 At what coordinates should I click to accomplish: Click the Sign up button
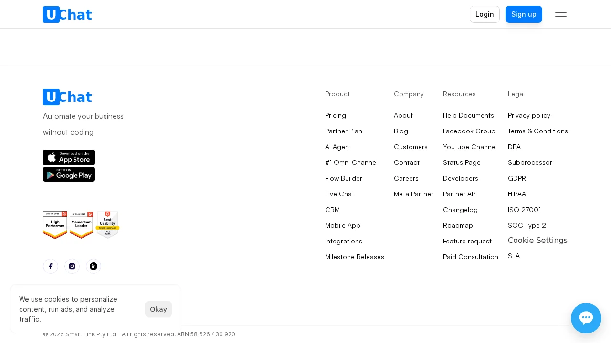point(524,14)
